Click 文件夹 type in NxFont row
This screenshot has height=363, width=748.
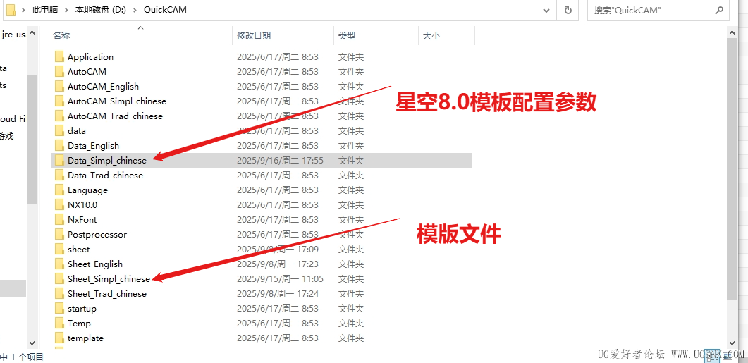351,219
